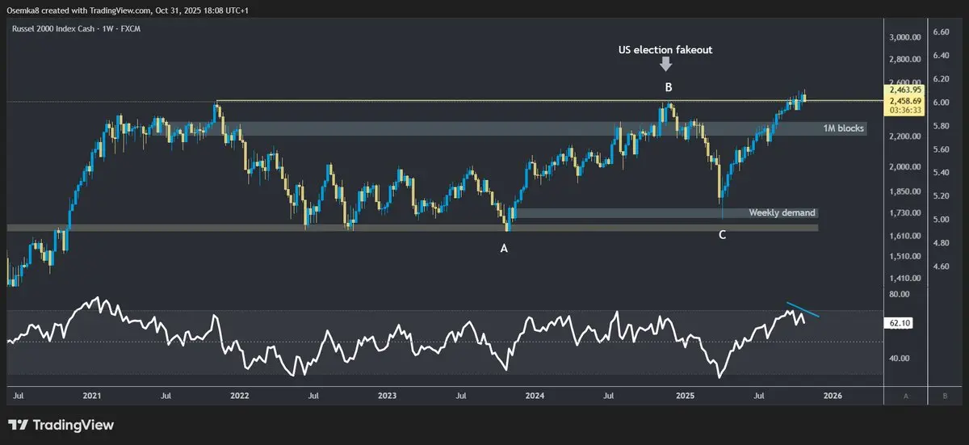Viewport: 969px width, 445px height.
Task: Click the wave point 'C' label below the 2025 low
Action: tap(722, 235)
